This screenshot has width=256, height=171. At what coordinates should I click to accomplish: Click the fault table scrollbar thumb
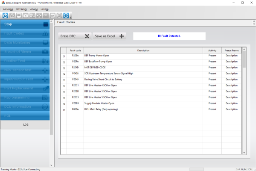coord(244,59)
